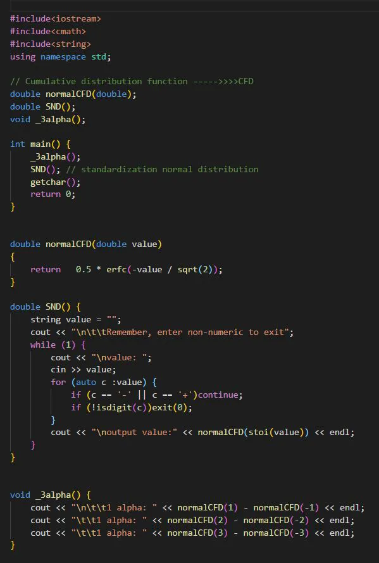Click the standardization normal distribution comment
This screenshot has height=563, width=379.
point(163,170)
